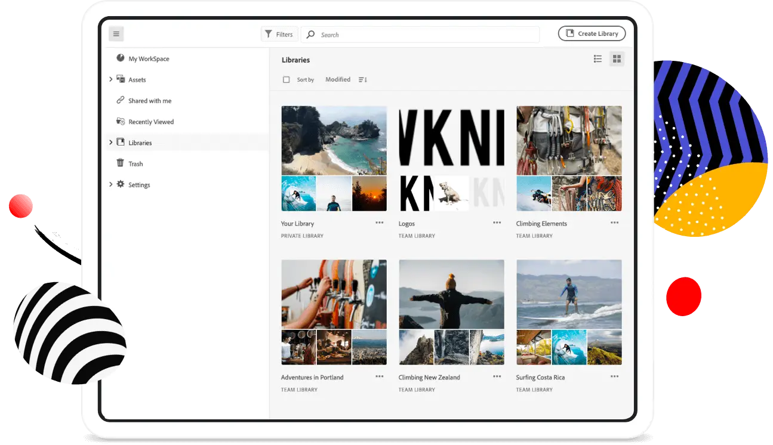The image size is (773, 445).
Task: Open Shared with me
Action: click(149, 101)
